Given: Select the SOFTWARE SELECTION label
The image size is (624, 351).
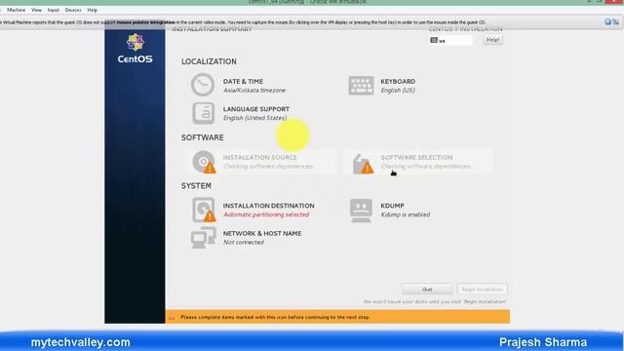Looking at the screenshot, I should pos(416,157).
